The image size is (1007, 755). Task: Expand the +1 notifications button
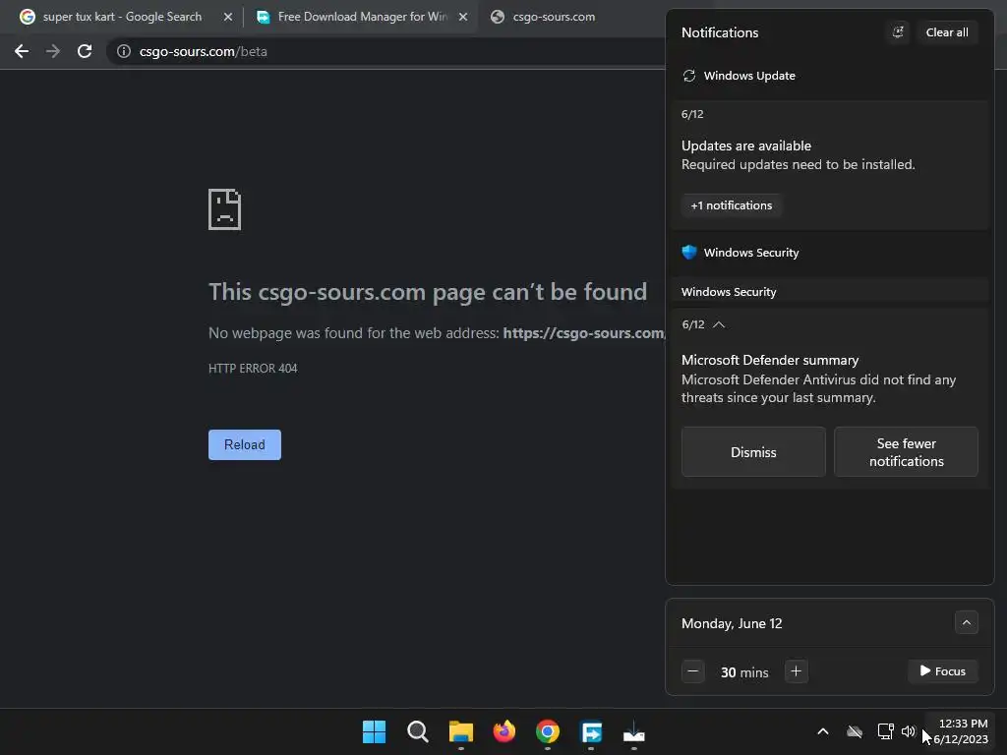(x=732, y=205)
